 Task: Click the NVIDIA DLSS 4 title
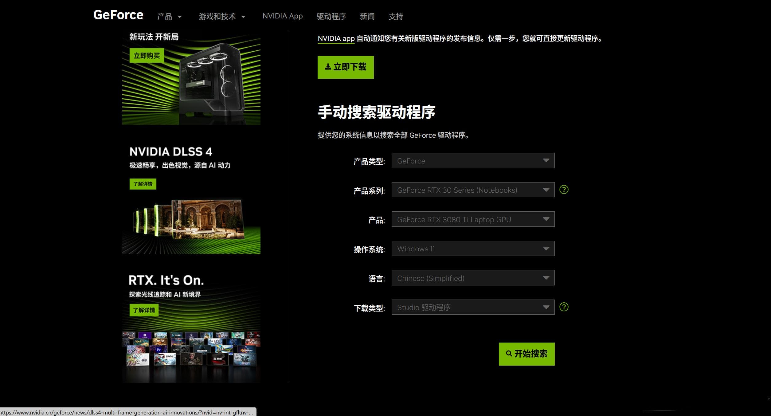171,151
